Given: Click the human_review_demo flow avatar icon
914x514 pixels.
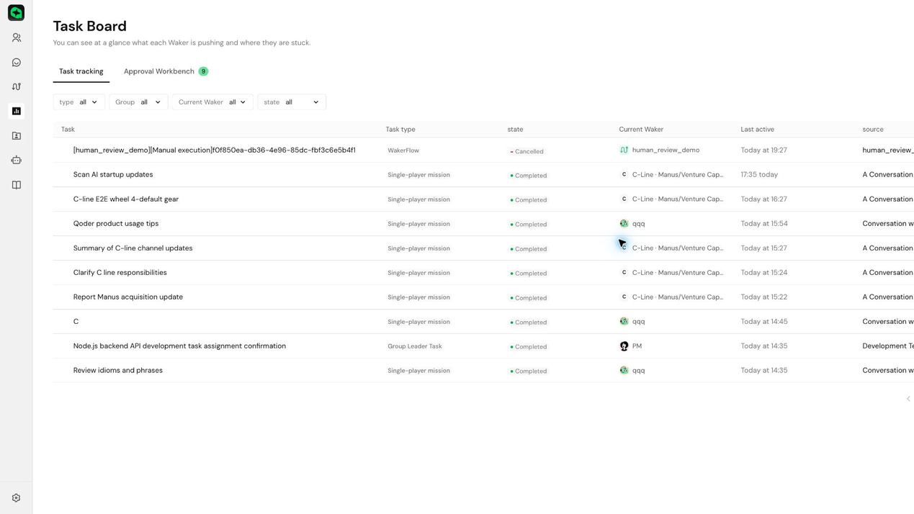Looking at the screenshot, I should [624, 150].
